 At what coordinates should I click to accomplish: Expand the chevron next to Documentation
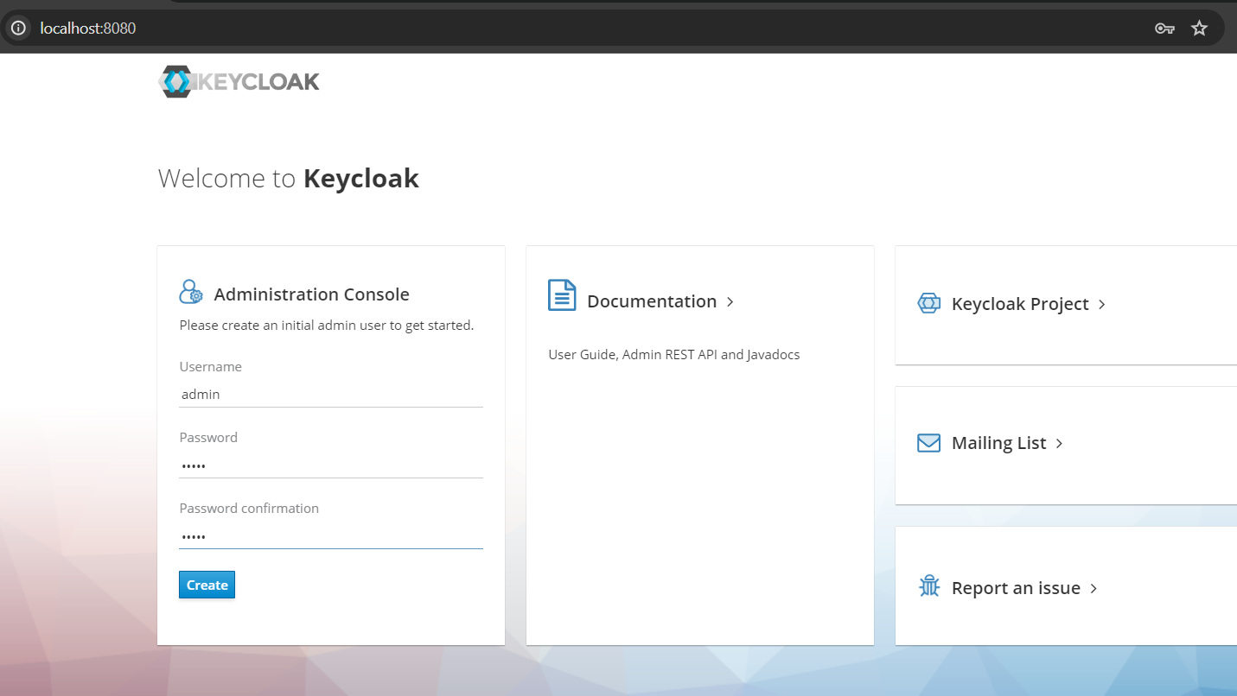coord(730,301)
